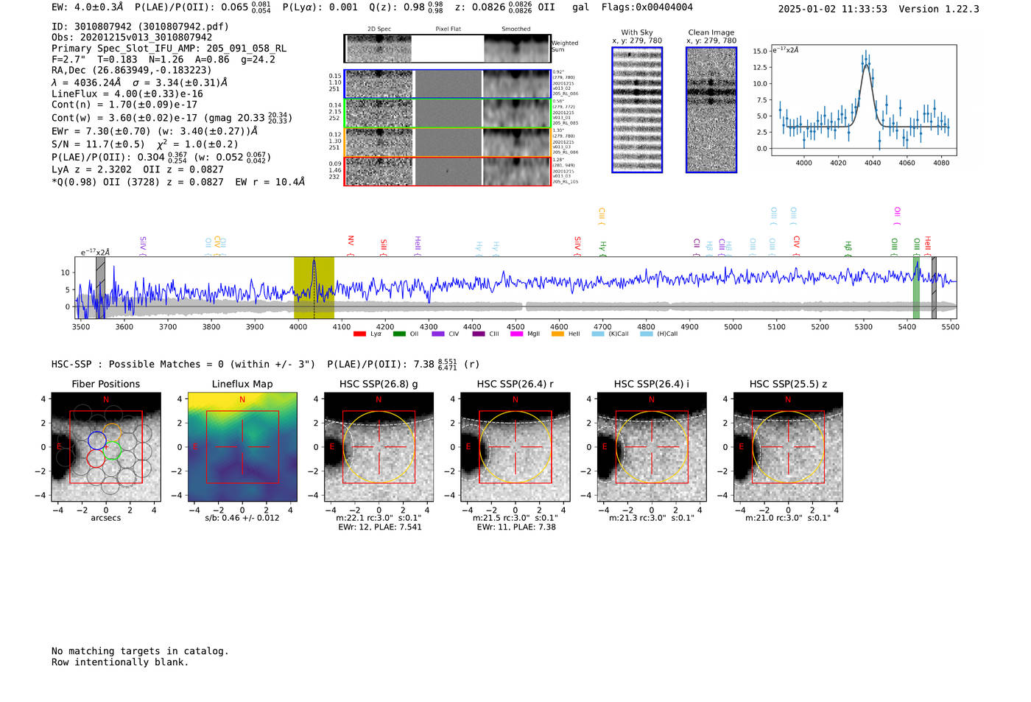
Task: Click the LineFlux = 4.00(±0.33)e-16 value
Action: pos(127,94)
